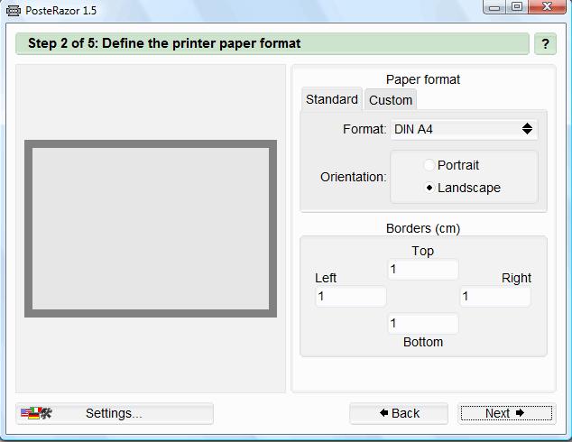Maximize the PosteRazor window

coord(517,7)
